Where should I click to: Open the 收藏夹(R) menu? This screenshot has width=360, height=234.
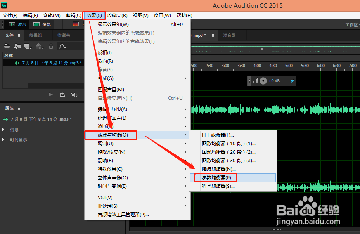(118, 16)
